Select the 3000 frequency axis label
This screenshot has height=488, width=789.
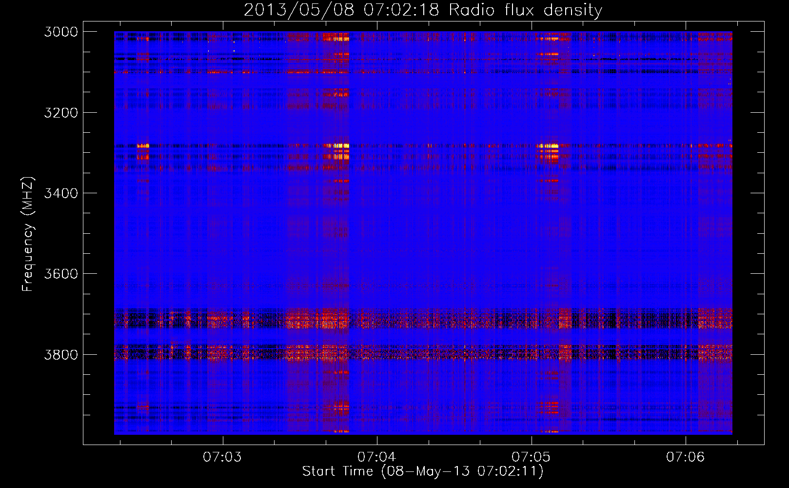pos(61,32)
